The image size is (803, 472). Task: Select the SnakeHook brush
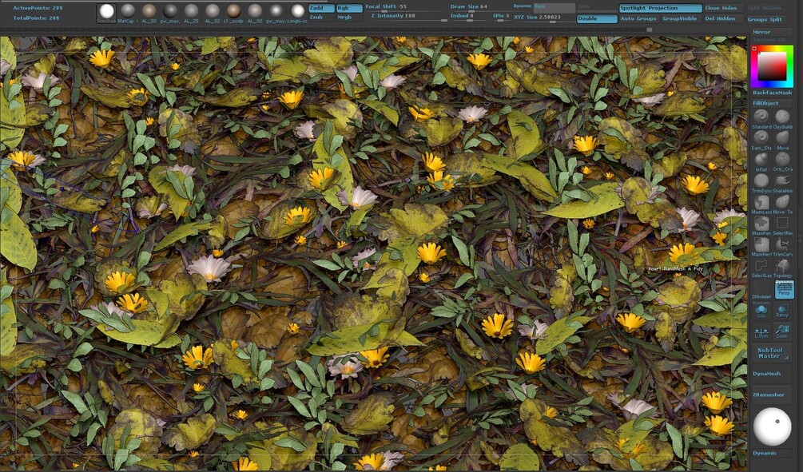[x=782, y=180]
